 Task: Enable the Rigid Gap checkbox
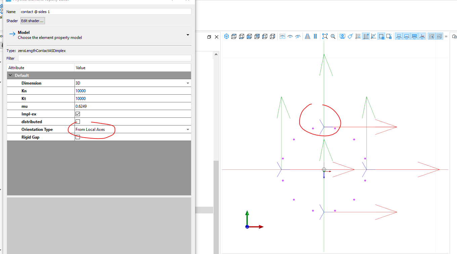pyautogui.click(x=78, y=137)
